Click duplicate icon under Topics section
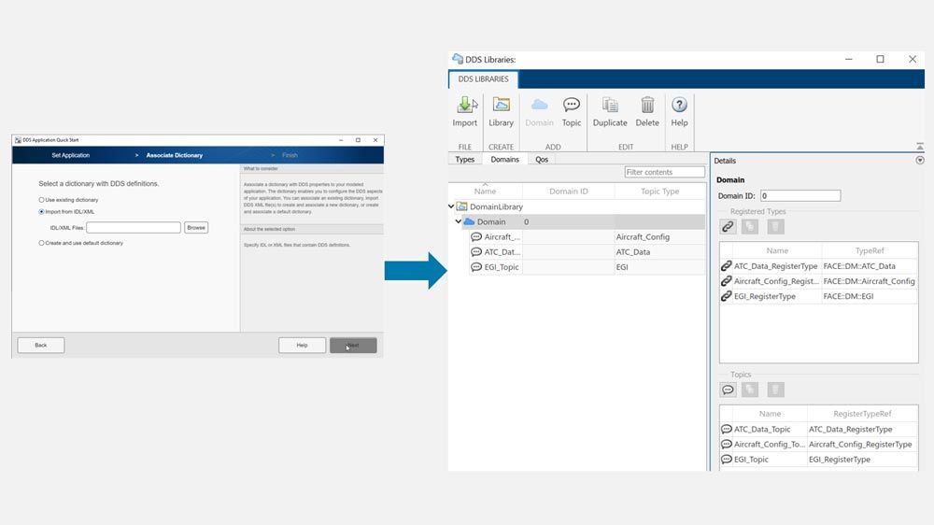This screenshot has width=934, height=525. click(750, 390)
